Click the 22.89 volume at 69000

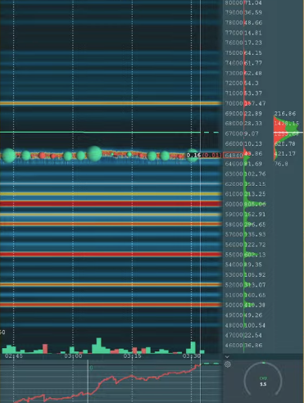[253, 113]
